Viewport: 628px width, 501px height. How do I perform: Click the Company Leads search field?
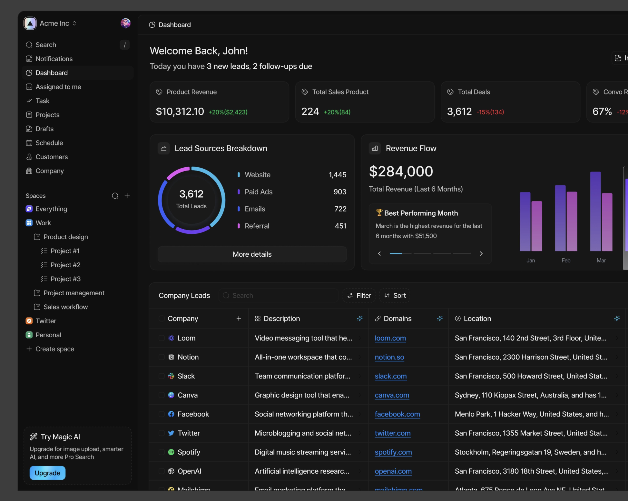[x=278, y=295]
